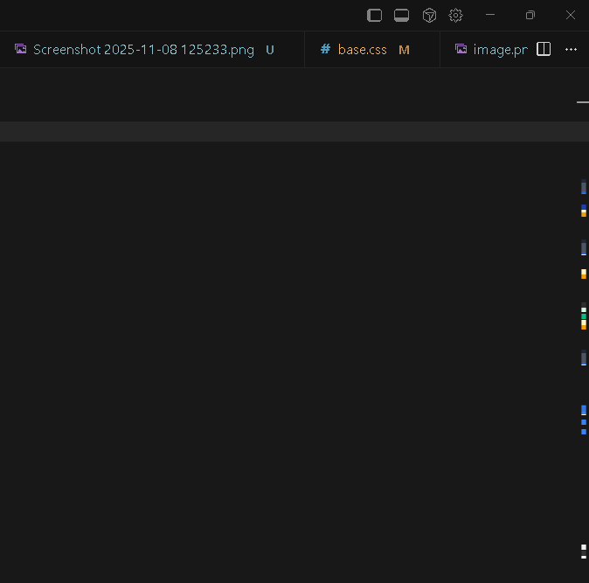This screenshot has height=583, width=589.
Task: Click the U untracked badge on Screenshot tab
Action: click(x=270, y=50)
